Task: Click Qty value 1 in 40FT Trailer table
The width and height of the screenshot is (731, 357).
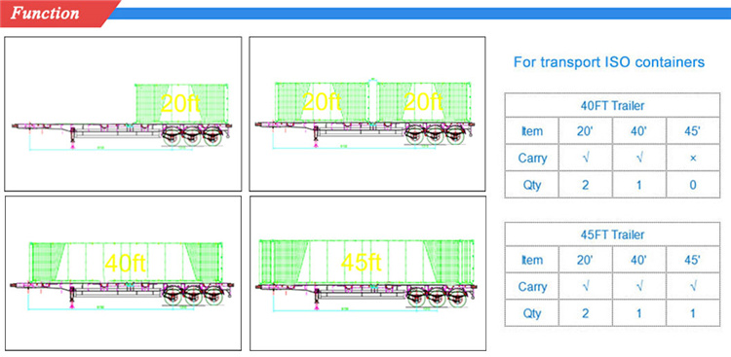Action: click(638, 185)
